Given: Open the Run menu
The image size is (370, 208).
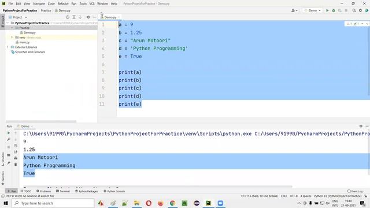Looking at the screenshot, I should click(x=74, y=4).
